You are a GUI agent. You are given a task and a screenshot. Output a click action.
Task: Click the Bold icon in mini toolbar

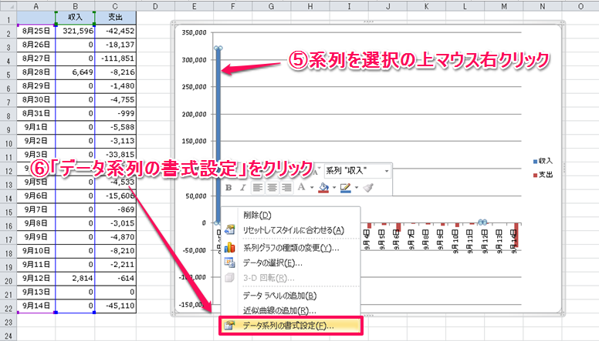pyautogui.click(x=229, y=187)
